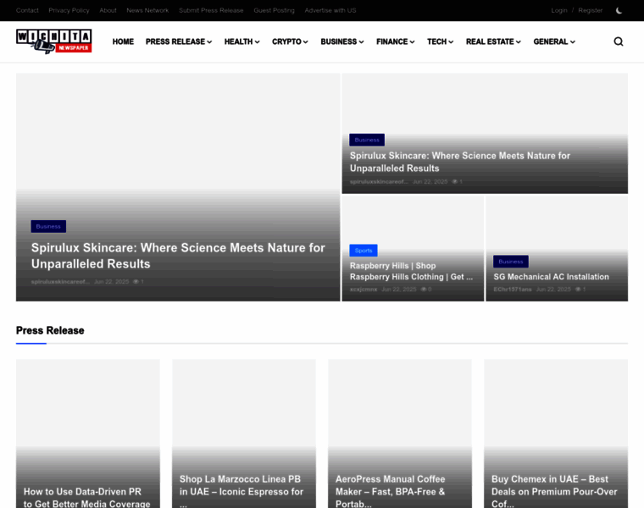Click Business tag on top-right Spirulux card
Screen dimensions: 644x508
(367, 140)
